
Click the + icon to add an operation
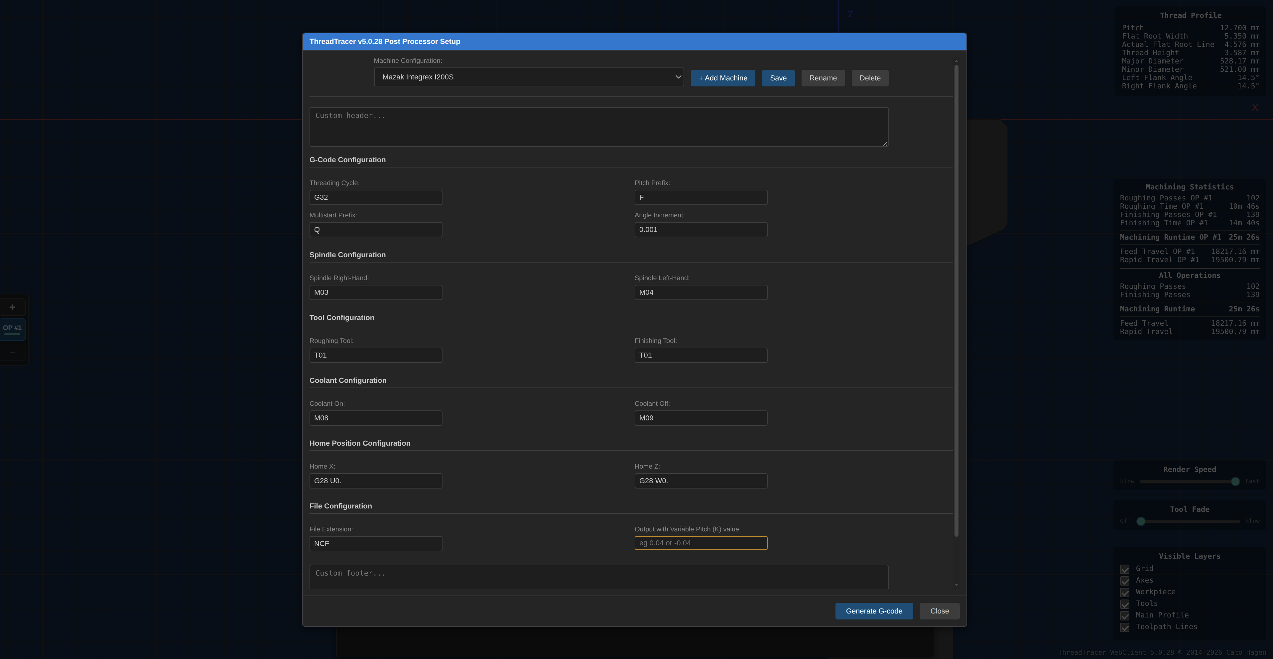(12, 307)
